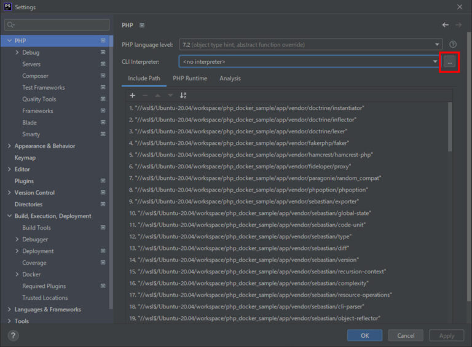472x347 pixels.
Task: Open the CLI Interpreter browse ellipsis button
Action: tap(449, 62)
